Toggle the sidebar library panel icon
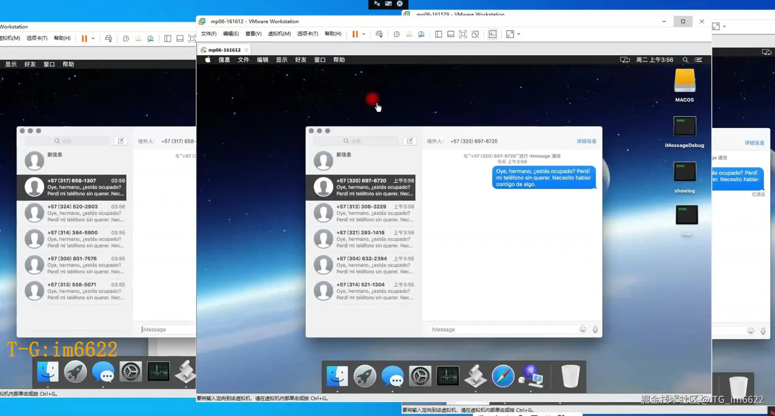The height and width of the screenshot is (416, 775). point(438,34)
